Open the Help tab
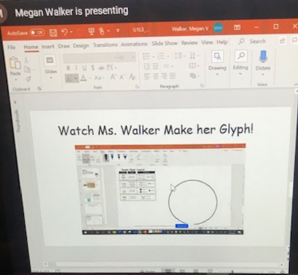298x275 pixels. click(x=222, y=42)
